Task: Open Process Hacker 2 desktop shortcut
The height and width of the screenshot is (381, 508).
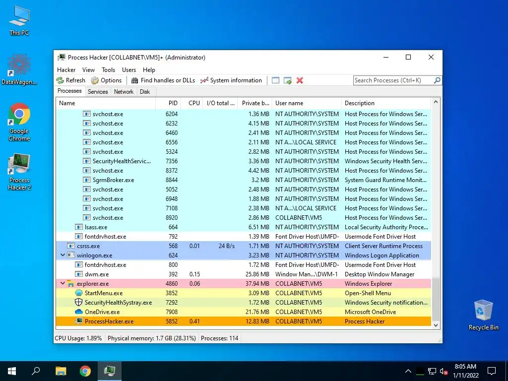Action: pyautogui.click(x=19, y=172)
